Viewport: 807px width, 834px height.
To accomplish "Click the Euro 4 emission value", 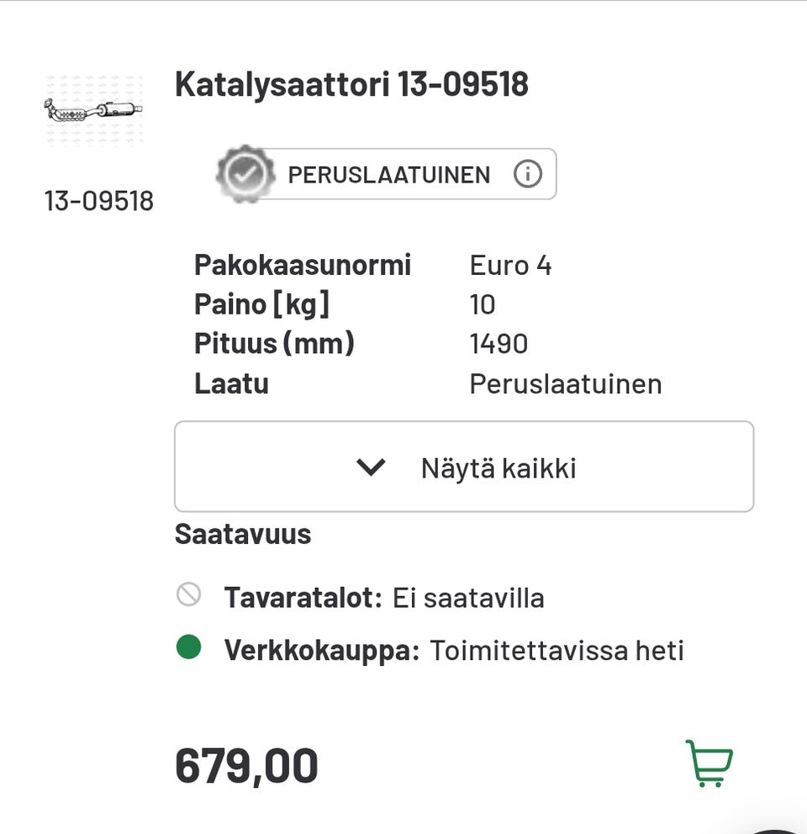I will point(509,265).
